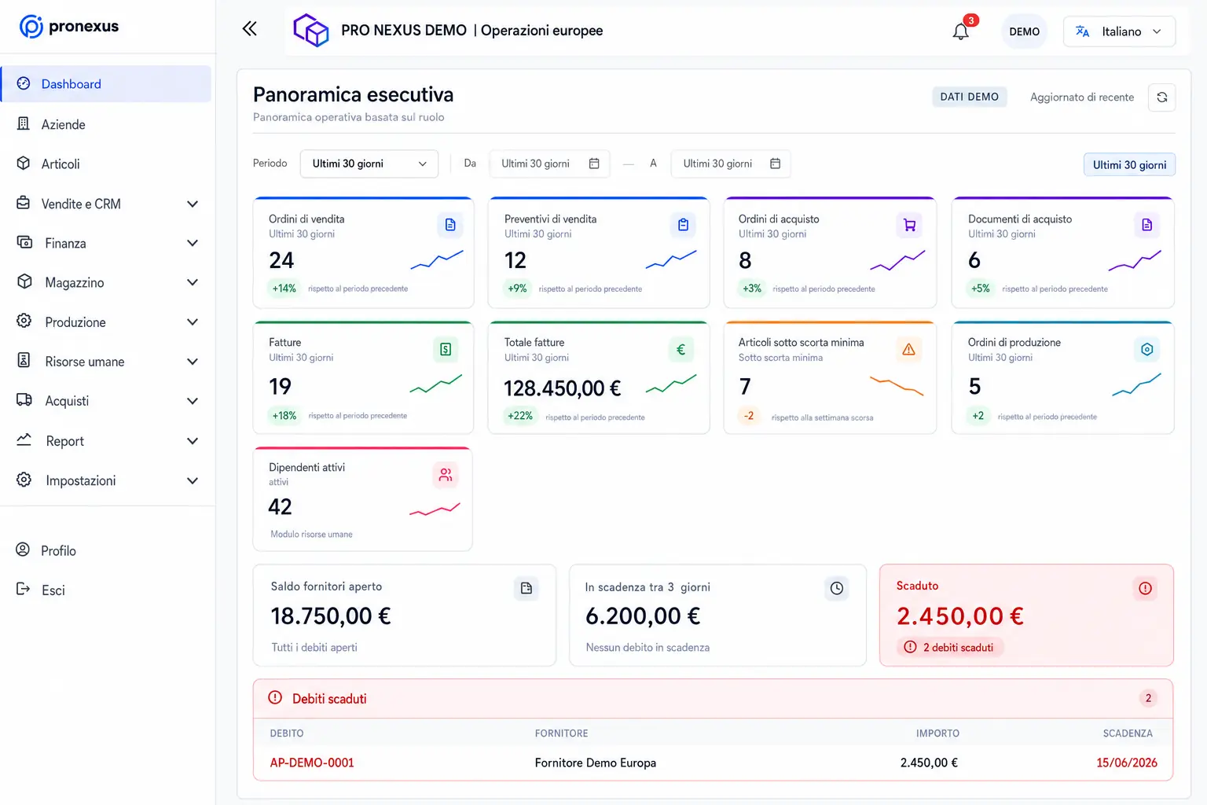Click Modulo risorse umane text

pos(311,534)
